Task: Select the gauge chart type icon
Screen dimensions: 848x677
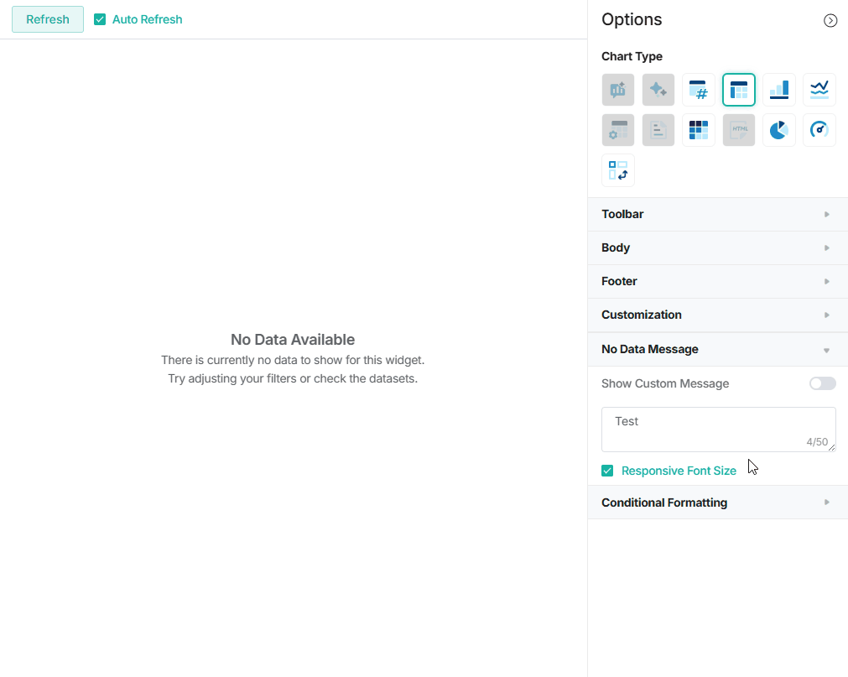Action: [819, 130]
